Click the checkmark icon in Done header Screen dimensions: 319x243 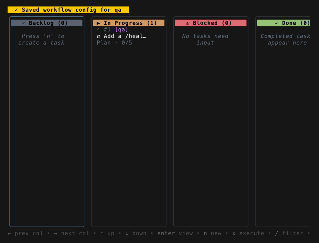tap(277, 23)
